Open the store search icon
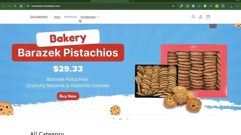 click(x=193, y=17)
